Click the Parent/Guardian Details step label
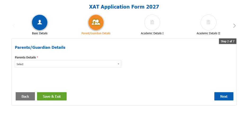Screen dimensions: 250x115 (96, 33)
